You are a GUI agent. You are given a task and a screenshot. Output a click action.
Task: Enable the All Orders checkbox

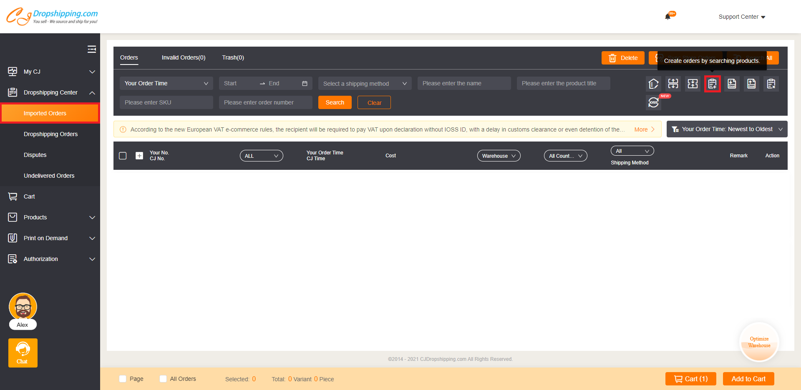163,379
